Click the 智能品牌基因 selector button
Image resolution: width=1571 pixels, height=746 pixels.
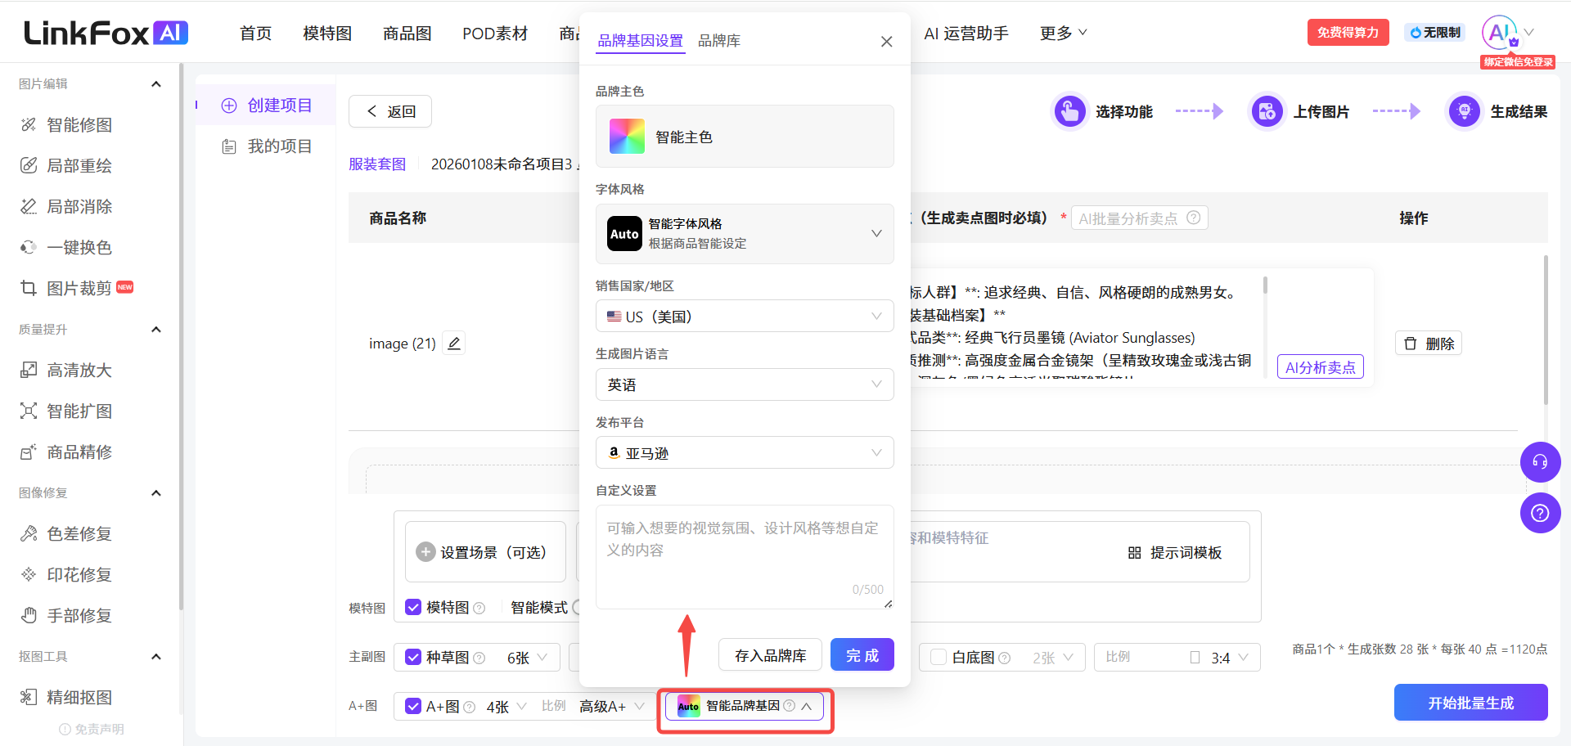745,706
